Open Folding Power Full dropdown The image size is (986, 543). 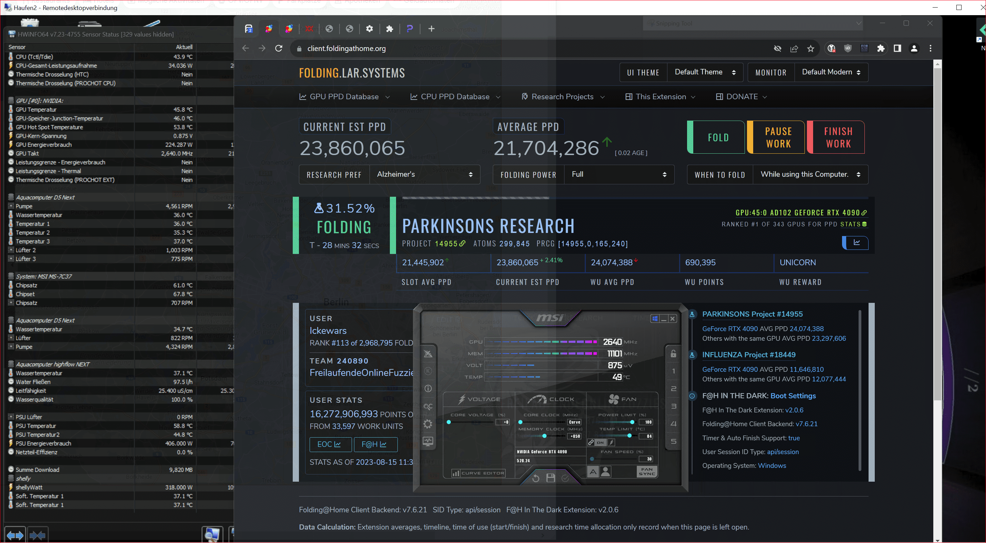click(618, 174)
